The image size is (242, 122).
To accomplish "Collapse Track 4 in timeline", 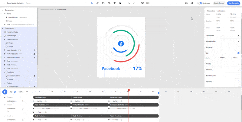I will (x=5, y=116).
